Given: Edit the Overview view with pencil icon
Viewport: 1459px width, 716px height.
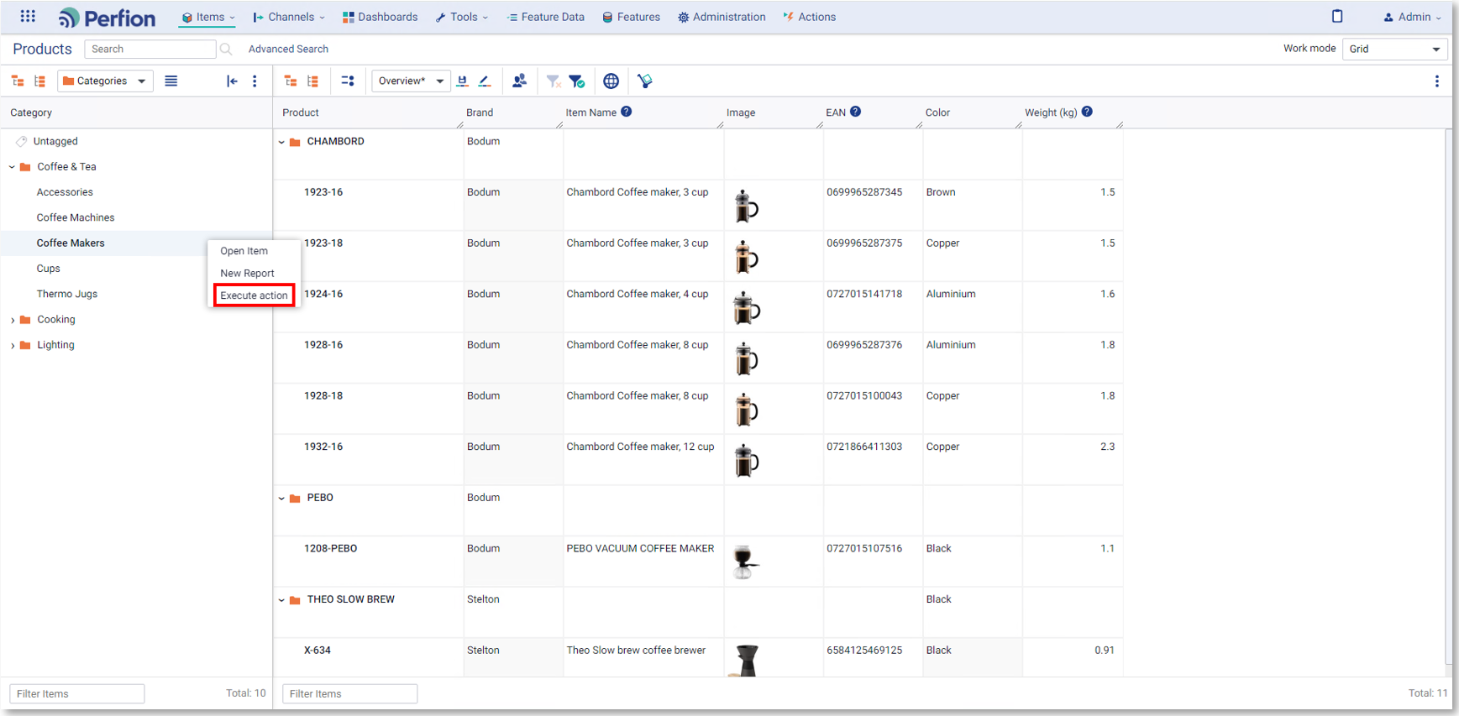Looking at the screenshot, I should pyautogui.click(x=485, y=81).
